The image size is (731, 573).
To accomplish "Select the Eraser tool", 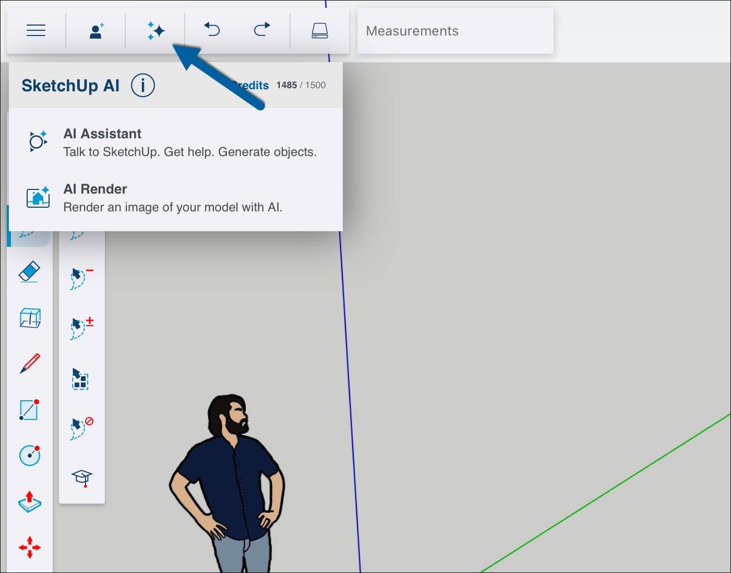I will pos(30,271).
